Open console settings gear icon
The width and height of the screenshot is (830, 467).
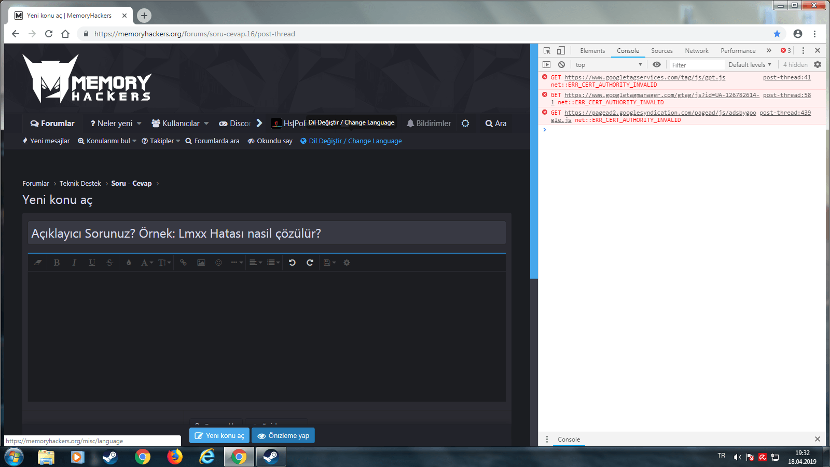pyautogui.click(x=818, y=65)
